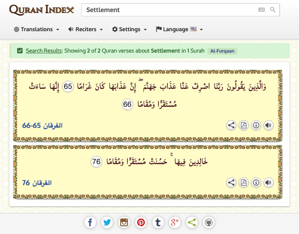Expand the Translations dropdown
Image resolution: width=299 pixels, height=234 pixels.
pos(37,29)
